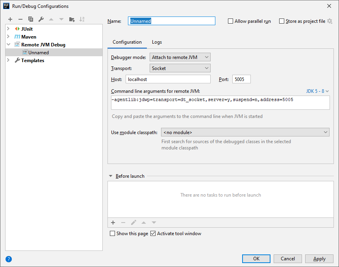This screenshot has height=267, width=339.
Task: Expand the JUnit tree node
Action: [8, 28]
